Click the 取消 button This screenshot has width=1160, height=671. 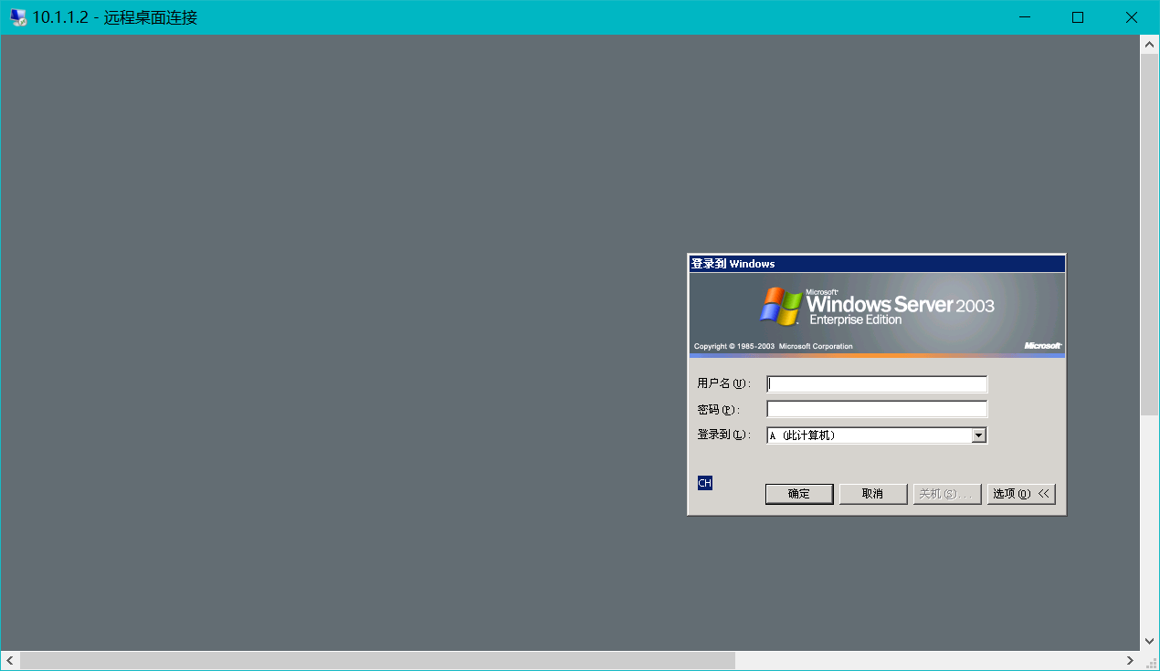pyautogui.click(x=872, y=494)
